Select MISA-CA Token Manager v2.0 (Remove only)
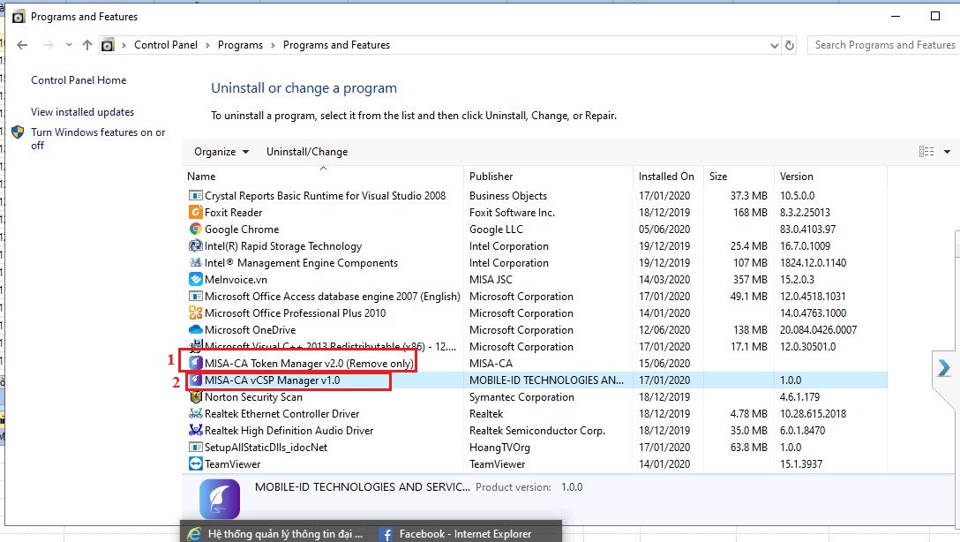The image size is (960, 542). coord(309,363)
